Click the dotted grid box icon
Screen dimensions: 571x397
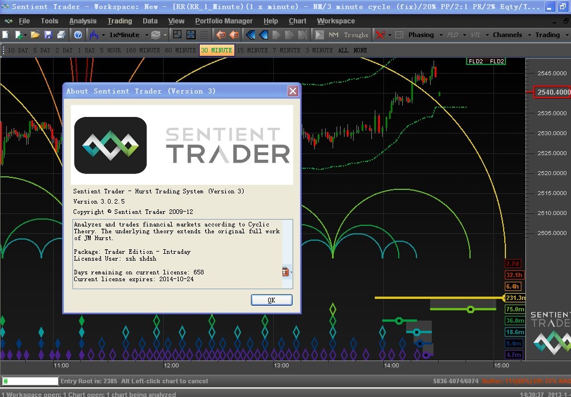(x=399, y=35)
